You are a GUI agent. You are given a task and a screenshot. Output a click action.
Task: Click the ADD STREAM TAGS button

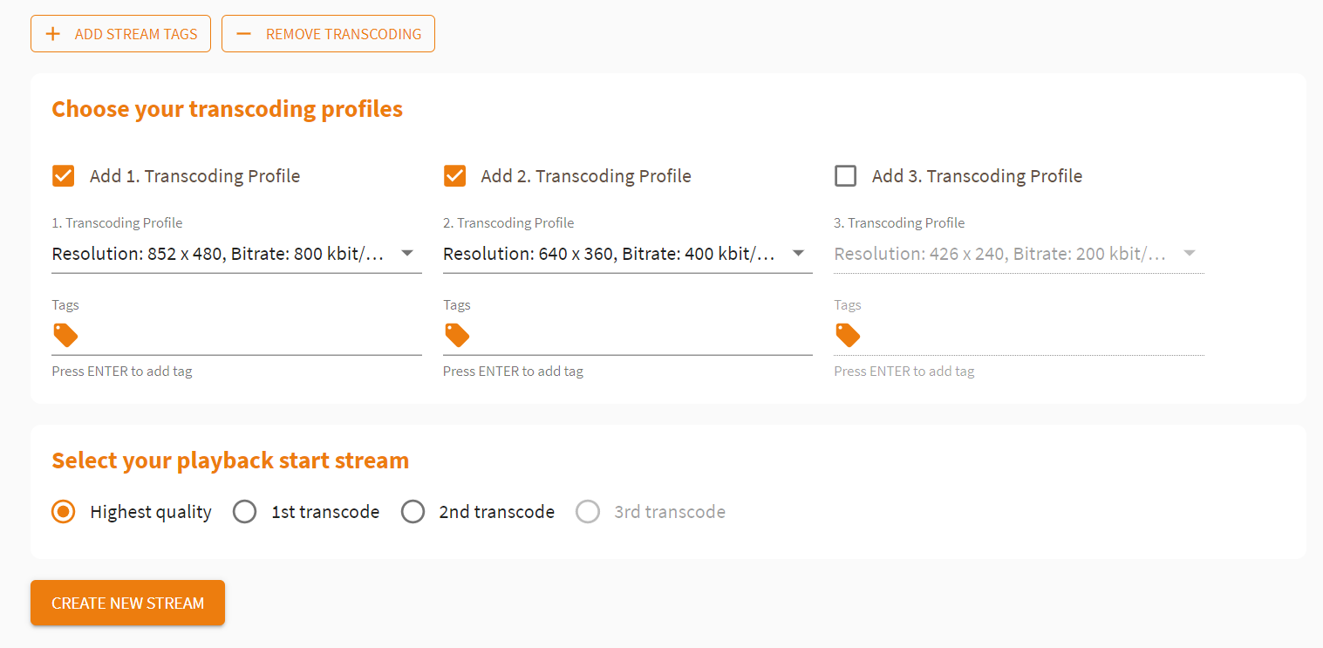click(x=120, y=33)
